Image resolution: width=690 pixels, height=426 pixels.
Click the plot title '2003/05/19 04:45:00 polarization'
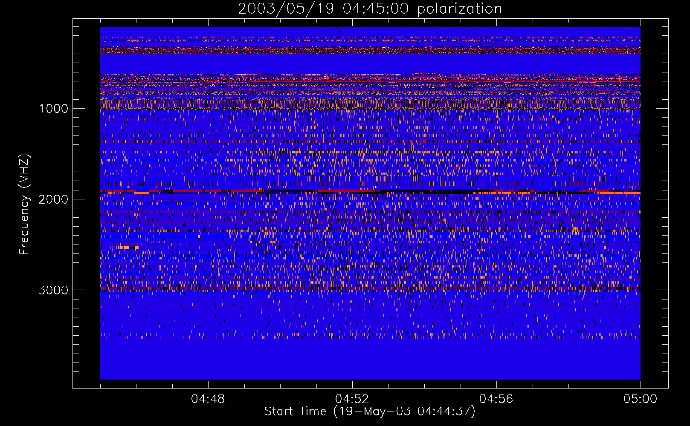(370, 9)
